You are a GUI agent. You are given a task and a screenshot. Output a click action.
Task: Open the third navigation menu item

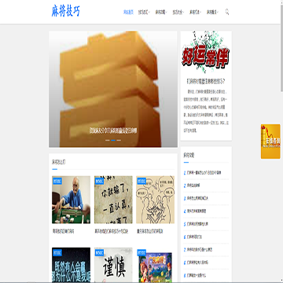pyautogui.click(x=160, y=12)
